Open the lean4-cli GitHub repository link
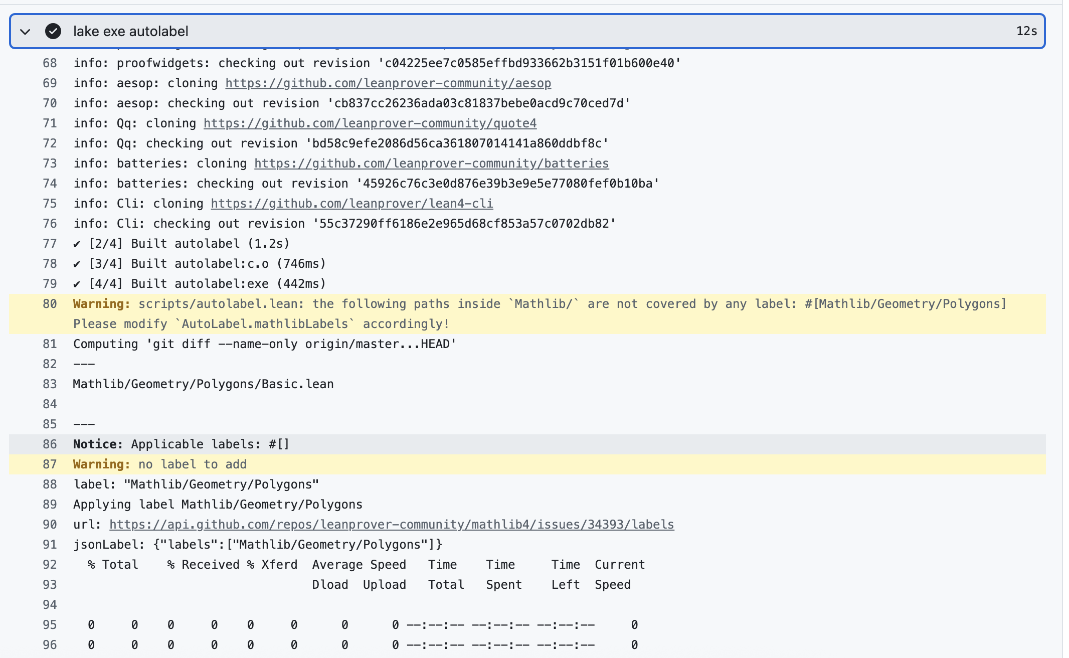 [x=351, y=204]
